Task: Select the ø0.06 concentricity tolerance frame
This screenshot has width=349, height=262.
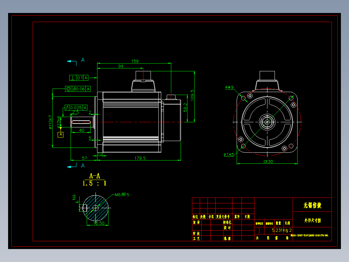Action: point(78,89)
